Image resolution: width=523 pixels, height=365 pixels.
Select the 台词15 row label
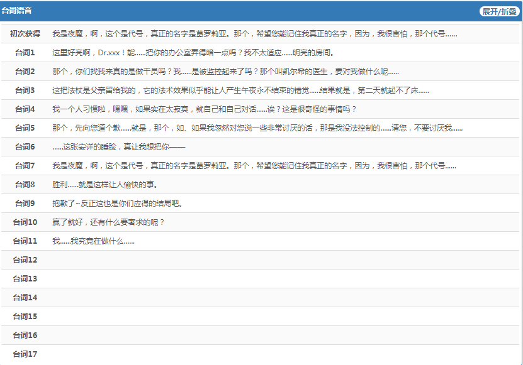(x=25, y=317)
